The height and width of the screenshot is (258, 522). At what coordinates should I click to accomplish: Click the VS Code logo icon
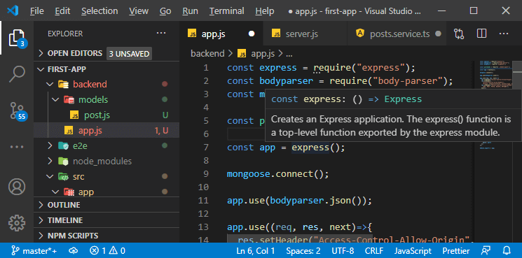click(x=13, y=10)
